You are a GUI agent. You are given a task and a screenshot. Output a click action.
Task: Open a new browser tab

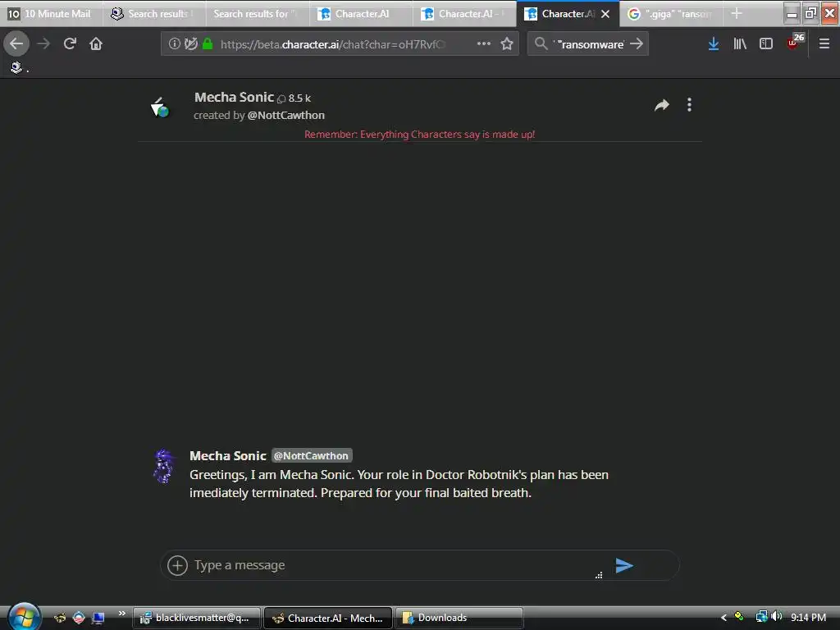click(737, 13)
